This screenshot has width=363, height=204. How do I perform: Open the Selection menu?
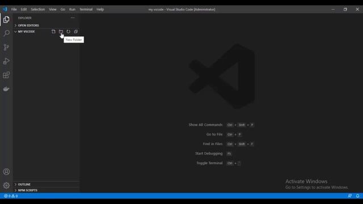coord(38,9)
